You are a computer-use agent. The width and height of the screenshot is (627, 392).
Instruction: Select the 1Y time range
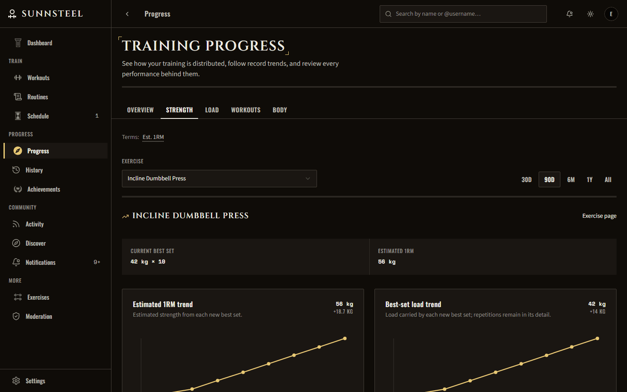(590, 179)
